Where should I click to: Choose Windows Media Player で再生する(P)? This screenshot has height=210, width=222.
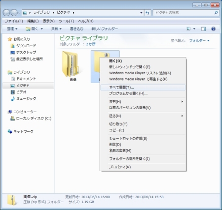[143, 79]
